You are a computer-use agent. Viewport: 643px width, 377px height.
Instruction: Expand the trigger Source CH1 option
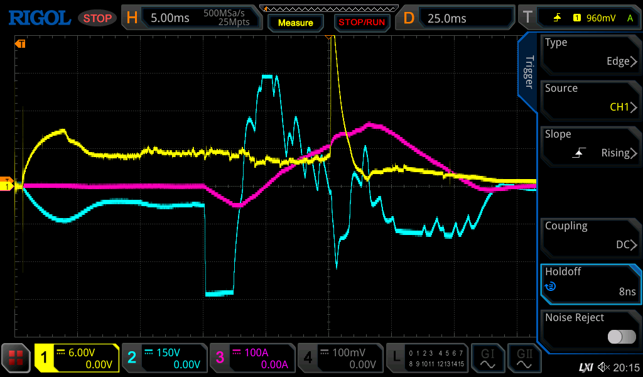point(590,98)
